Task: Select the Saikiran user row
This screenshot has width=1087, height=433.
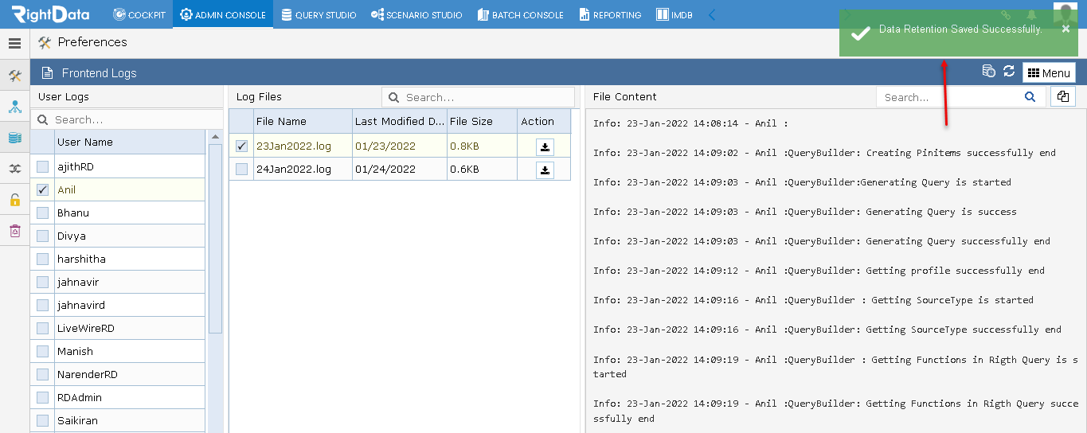Action: coord(118,421)
